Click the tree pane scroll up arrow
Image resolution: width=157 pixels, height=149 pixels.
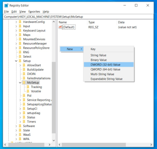coord(54,22)
